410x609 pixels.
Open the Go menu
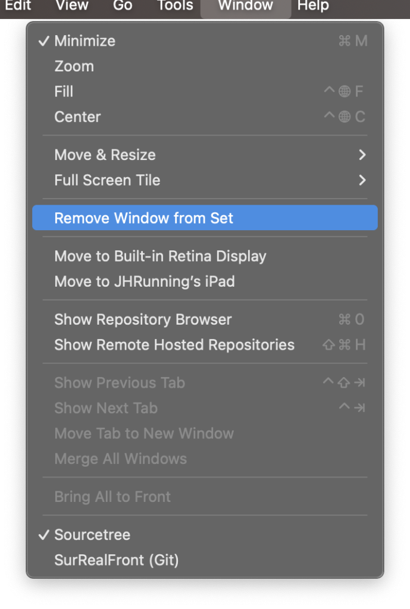point(123,6)
